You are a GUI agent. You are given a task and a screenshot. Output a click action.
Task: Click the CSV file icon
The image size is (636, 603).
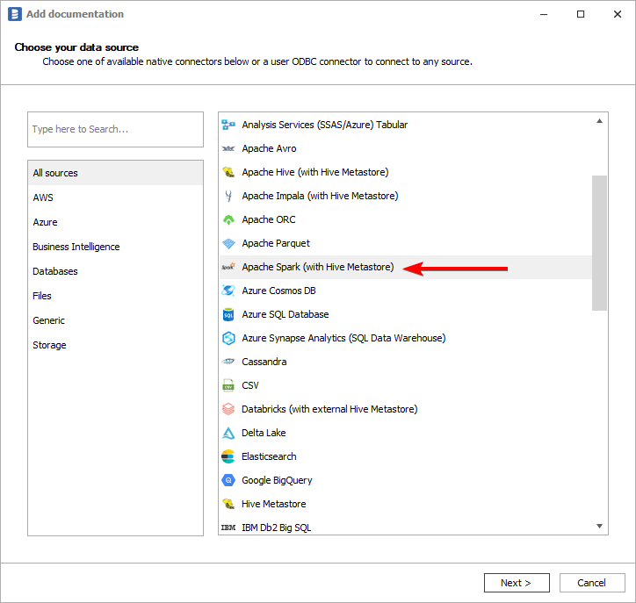click(228, 385)
